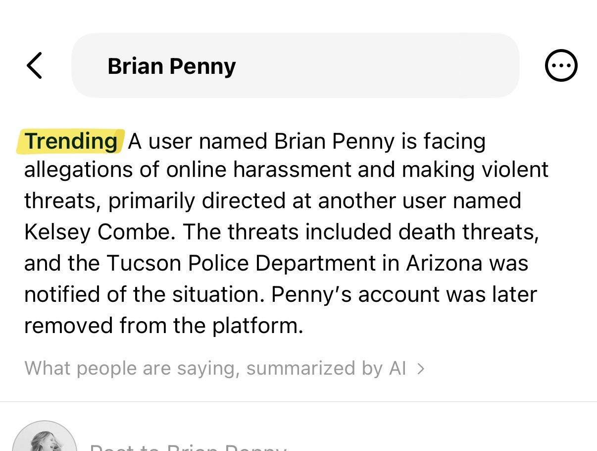Open 'What people are saying, summarized by AI'

coord(215,368)
